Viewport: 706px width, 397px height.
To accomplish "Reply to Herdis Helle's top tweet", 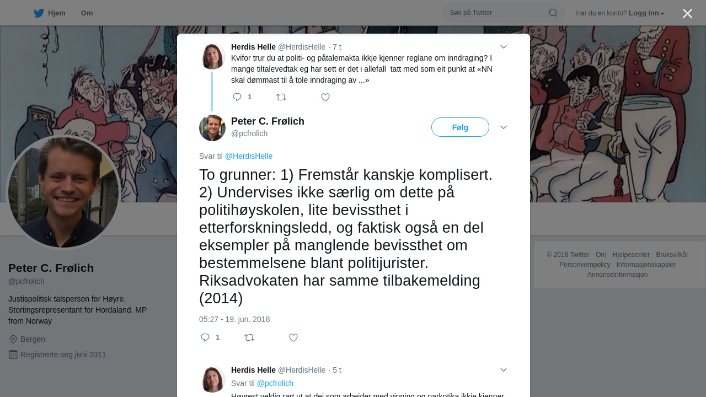I will click(237, 97).
